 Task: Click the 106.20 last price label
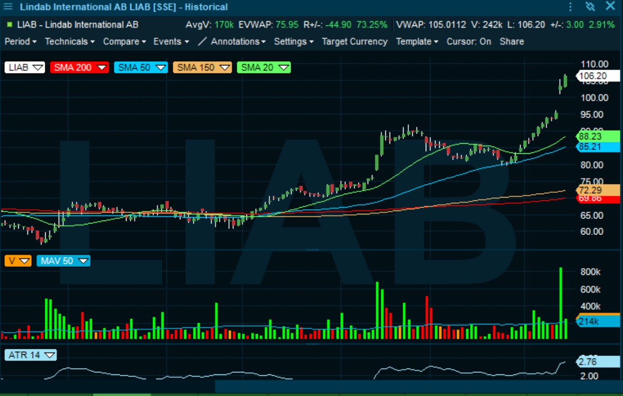coord(598,76)
